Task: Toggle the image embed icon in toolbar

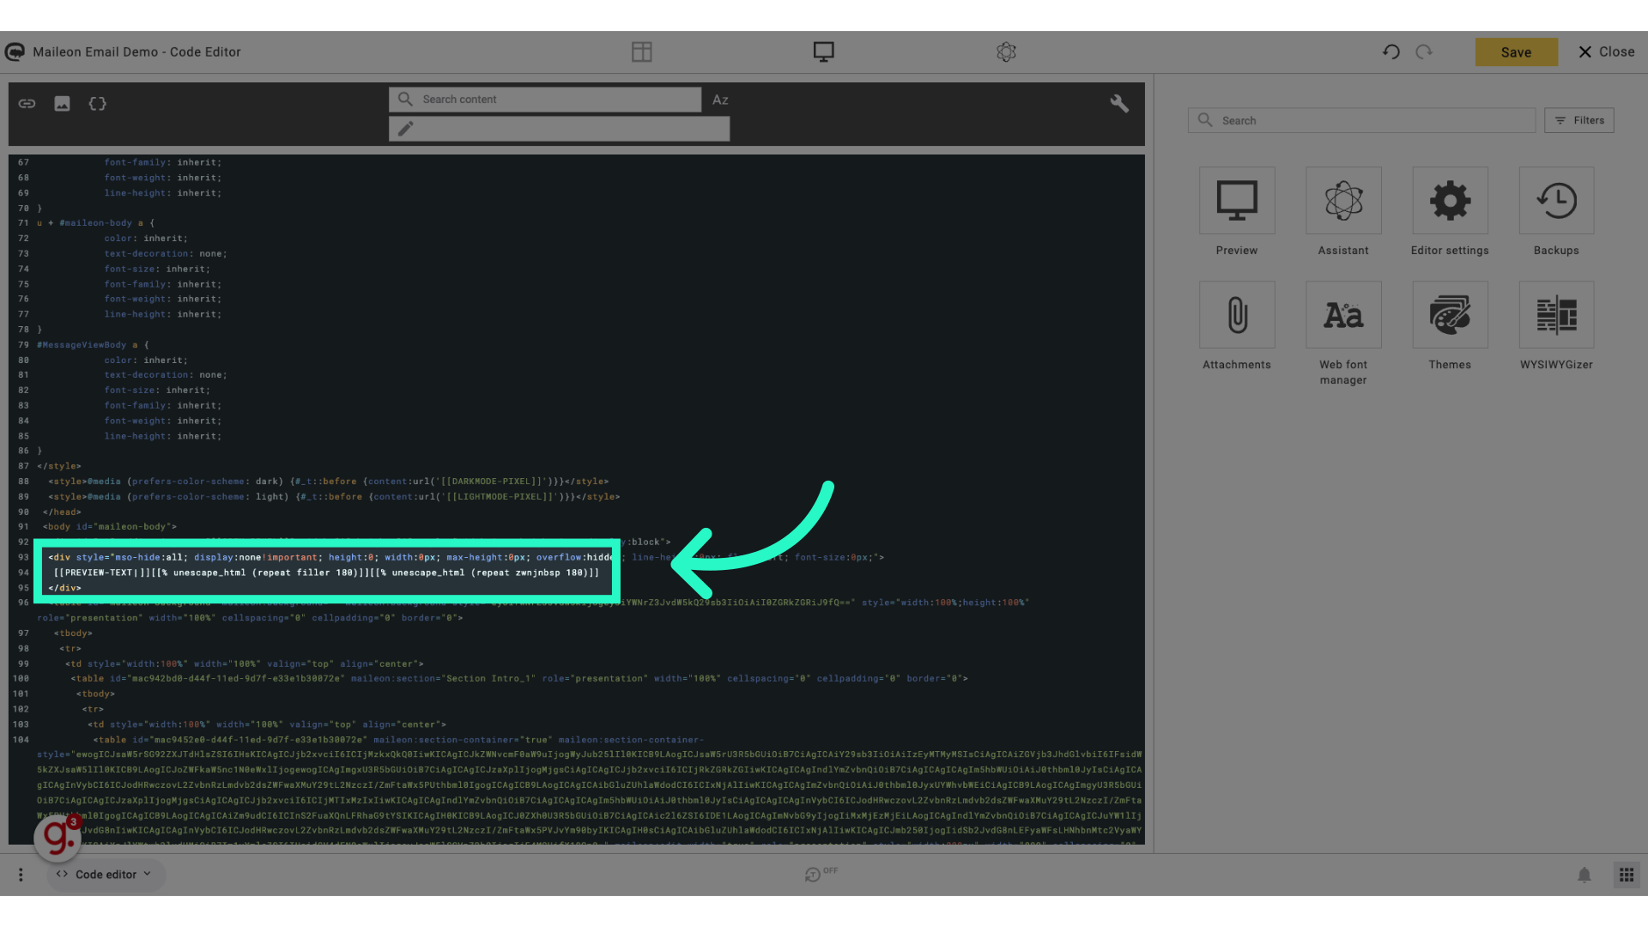Action: click(x=63, y=103)
